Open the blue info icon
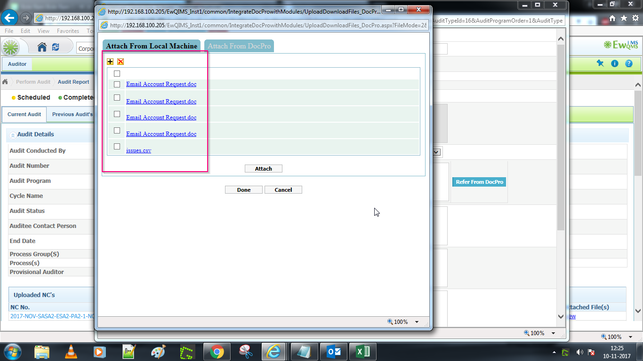This screenshot has height=361, width=643. (x=614, y=63)
